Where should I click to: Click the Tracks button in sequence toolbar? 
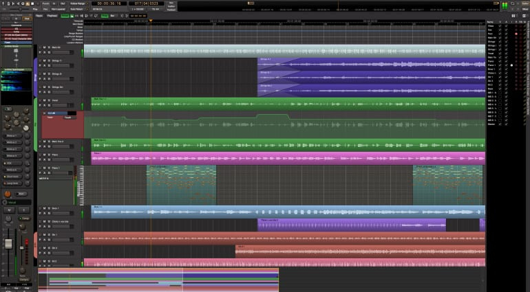(x=39, y=14)
